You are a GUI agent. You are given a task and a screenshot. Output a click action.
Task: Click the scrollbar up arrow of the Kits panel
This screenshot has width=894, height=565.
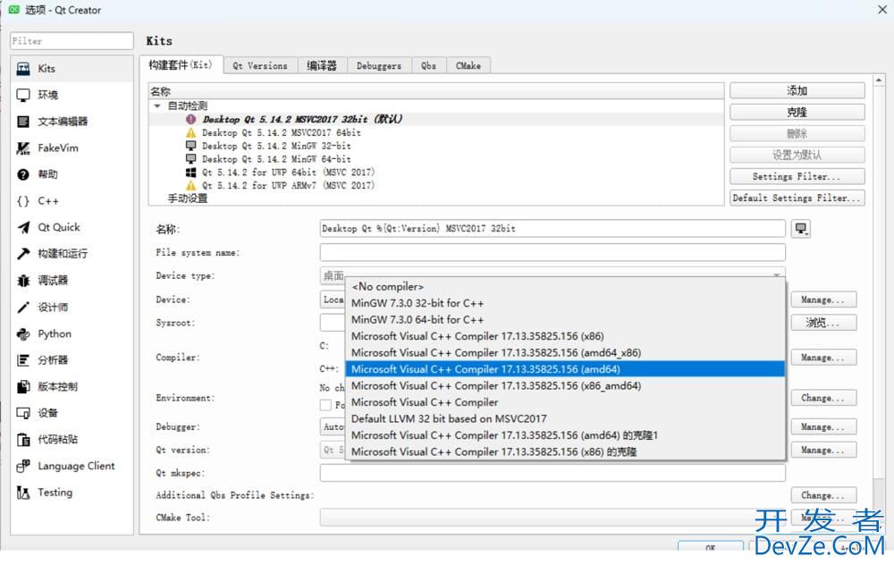click(879, 80)
